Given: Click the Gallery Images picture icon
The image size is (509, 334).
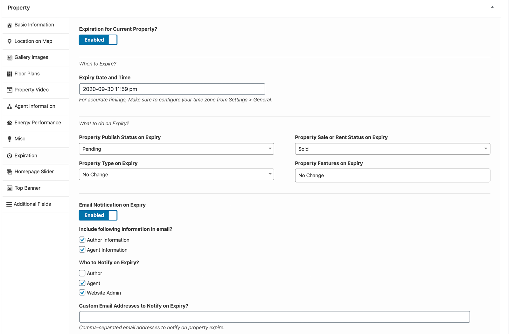Looking at the screenshot, I should pyautogui.click(x=10, y=58).
